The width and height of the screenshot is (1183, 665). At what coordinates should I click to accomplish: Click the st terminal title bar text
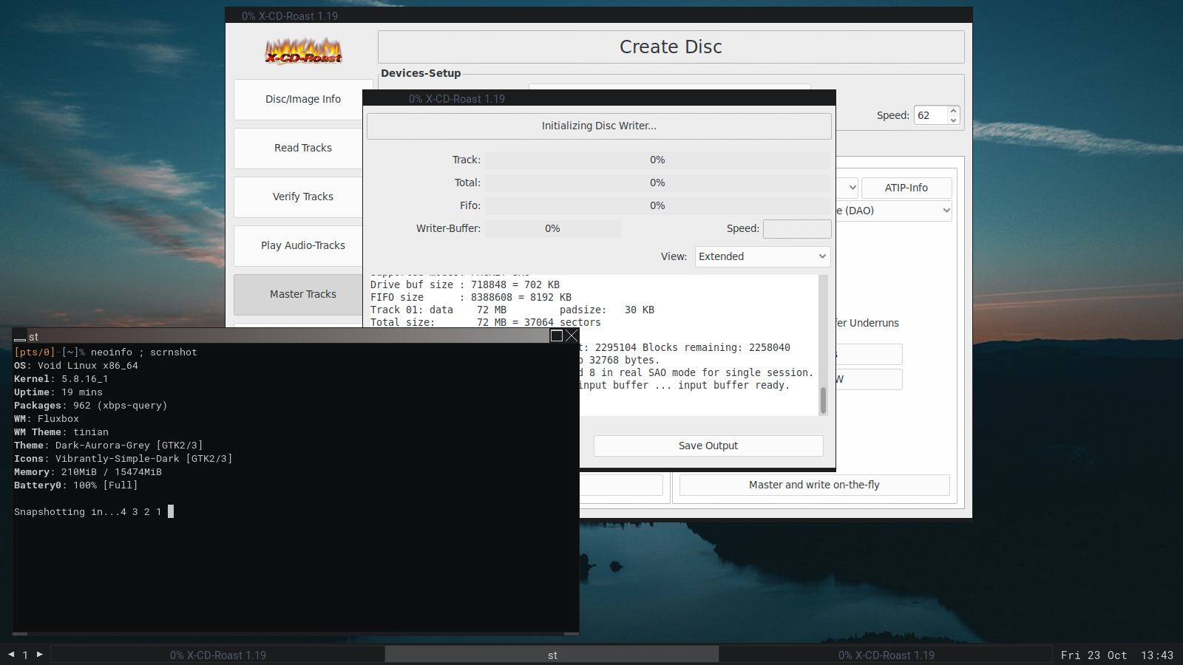coord(33,337)
